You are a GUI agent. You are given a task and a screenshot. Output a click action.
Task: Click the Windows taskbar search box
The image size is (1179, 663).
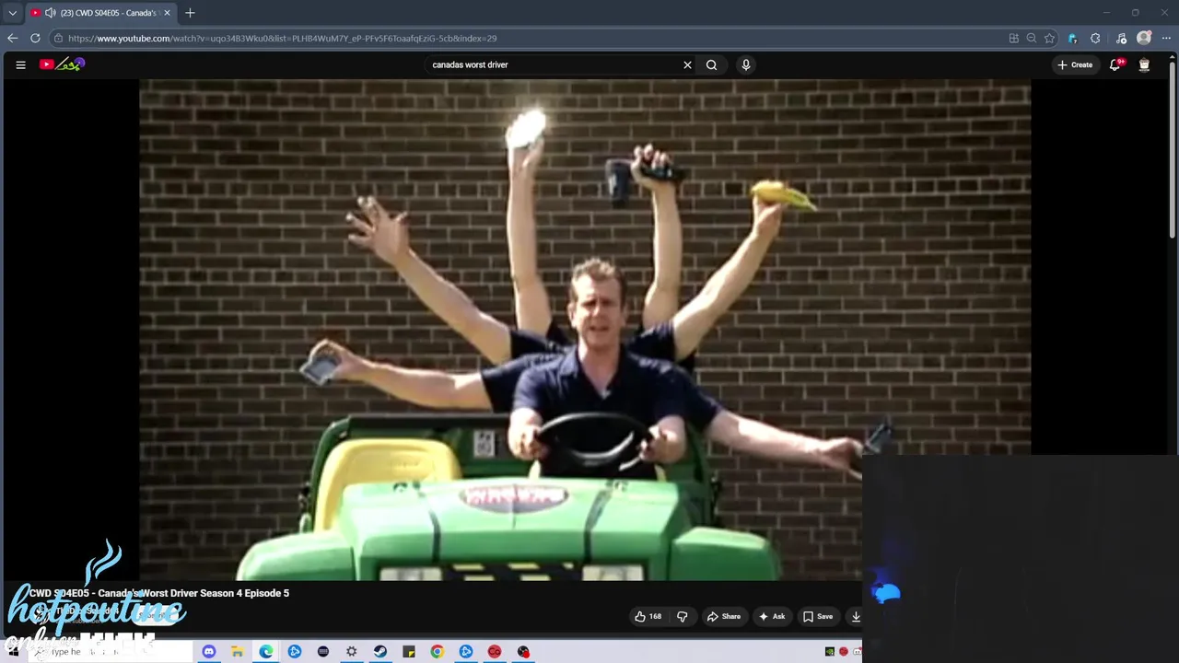(111, 652)
